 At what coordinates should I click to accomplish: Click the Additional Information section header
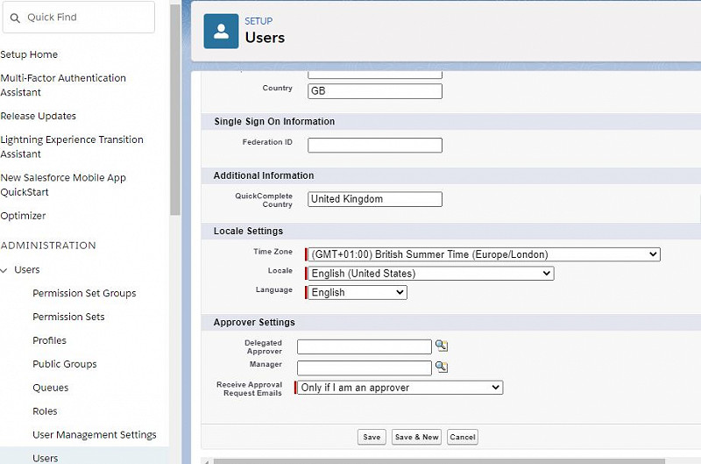coord(264,175)
